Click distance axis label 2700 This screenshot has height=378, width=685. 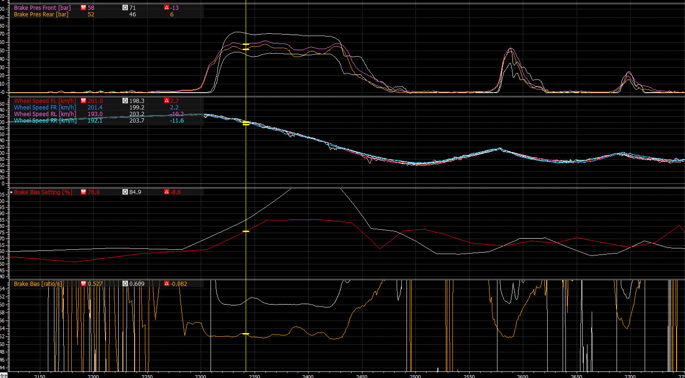click(x=630, y=376)
